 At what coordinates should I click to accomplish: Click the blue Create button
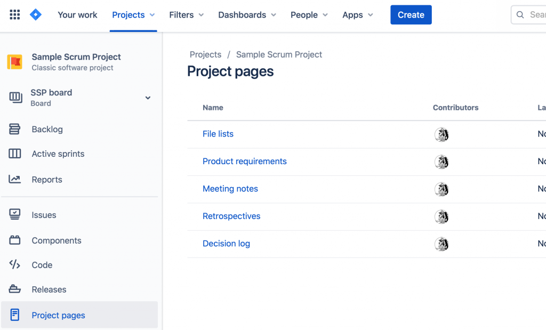tap(411, 14)
